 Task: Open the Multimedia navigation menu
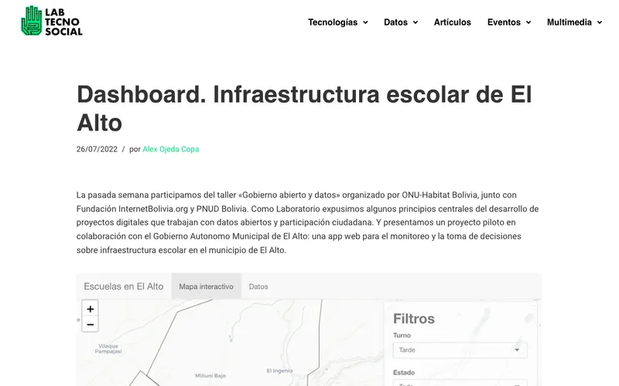tap(569, 22)
